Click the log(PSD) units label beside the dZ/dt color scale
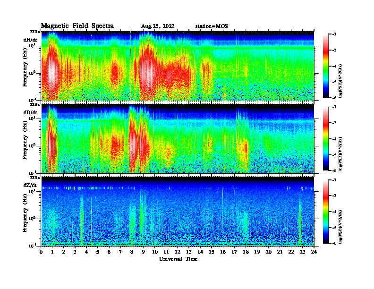This screenshot has width=374, height=289. (341, 227)
